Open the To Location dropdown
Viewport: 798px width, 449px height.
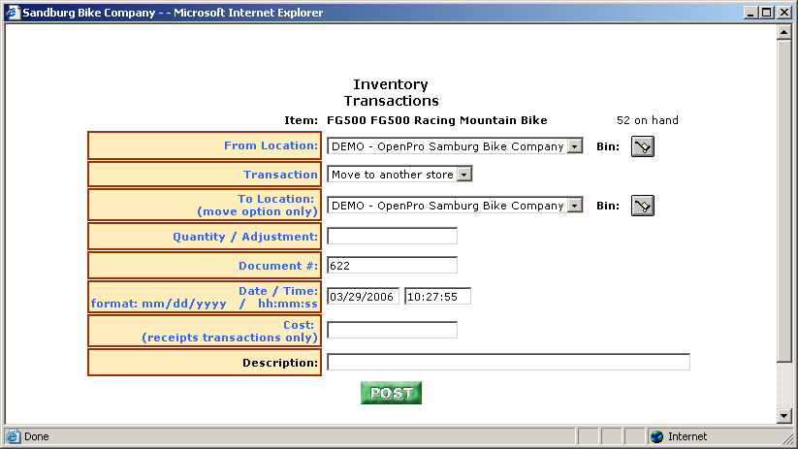point(575,206)
